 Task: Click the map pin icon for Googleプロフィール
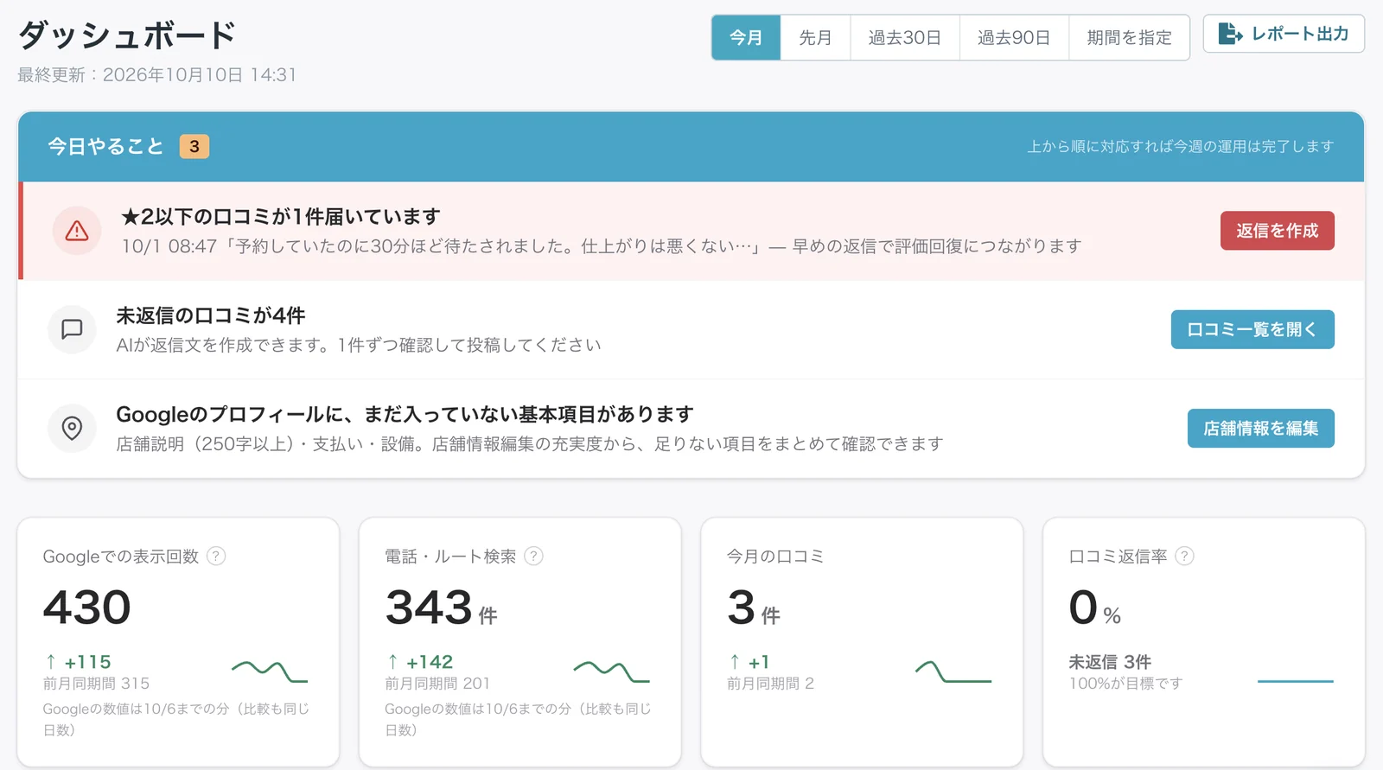(72, 428)
